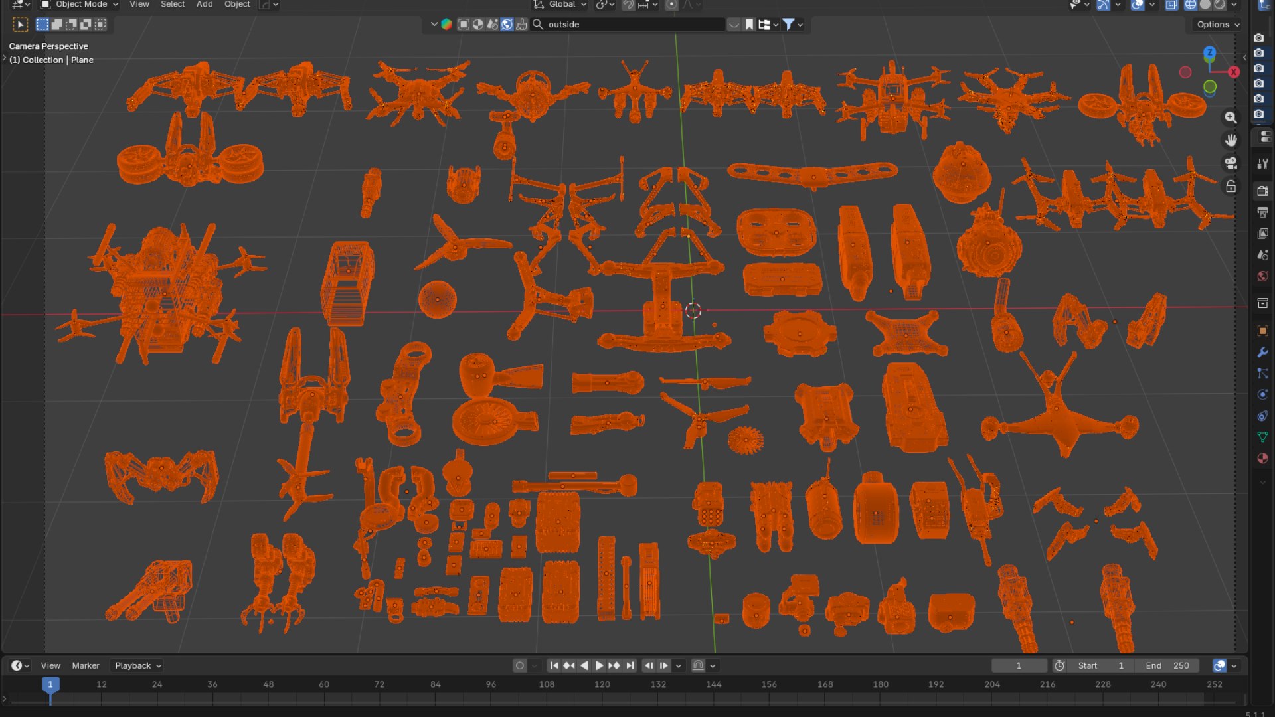1275x717 pixels.
Task: Open the Material properties tab icon
Action: pyautogui.click(x=1262, y=458)
